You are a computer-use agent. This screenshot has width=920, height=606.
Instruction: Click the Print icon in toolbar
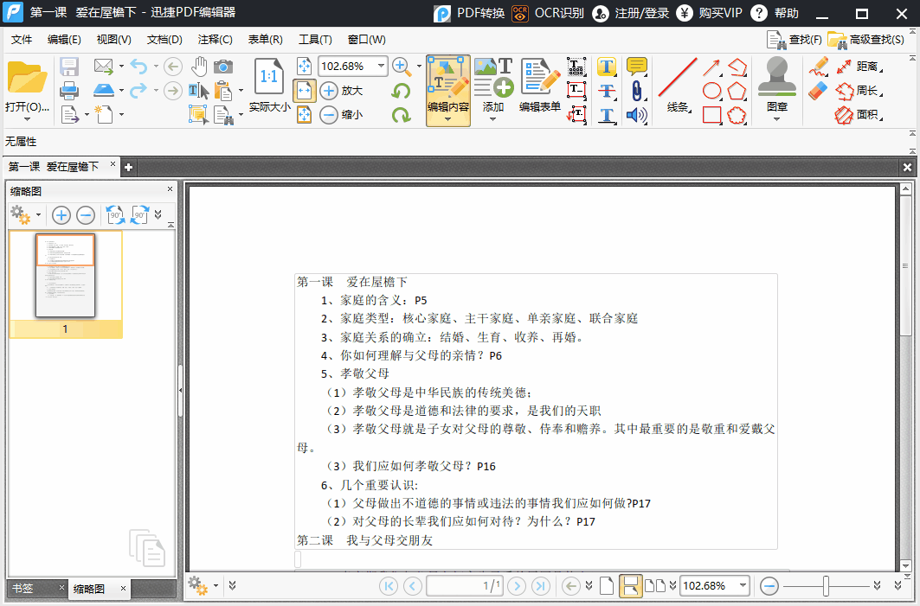69,90
